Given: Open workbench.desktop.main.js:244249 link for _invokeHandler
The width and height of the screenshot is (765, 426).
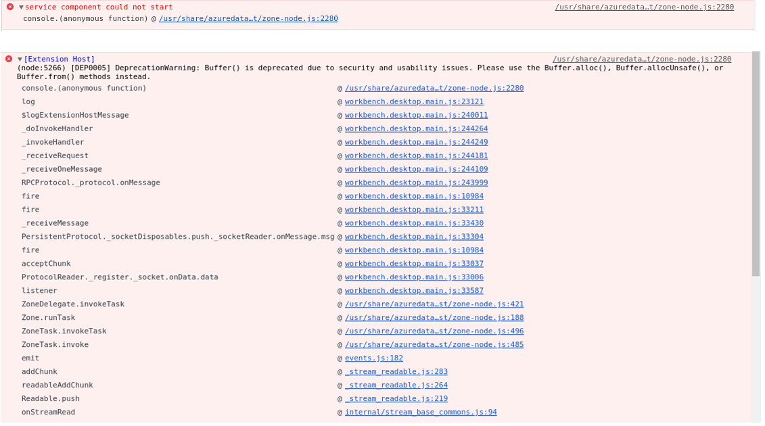Looking at the screenshot, I should point(416,142).
